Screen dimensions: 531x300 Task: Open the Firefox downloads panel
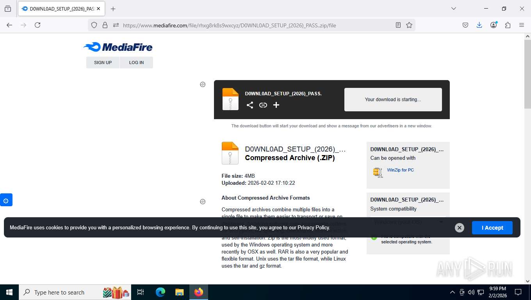click(x=479, y=25)
